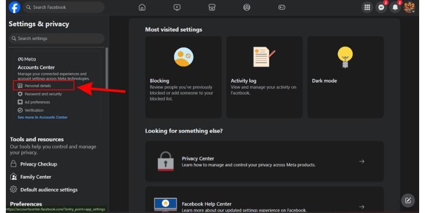Open the Activity log card
The image size is (425, 213).
264,77
